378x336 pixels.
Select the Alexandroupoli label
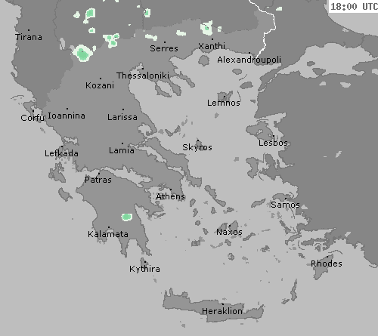[249, 60]
